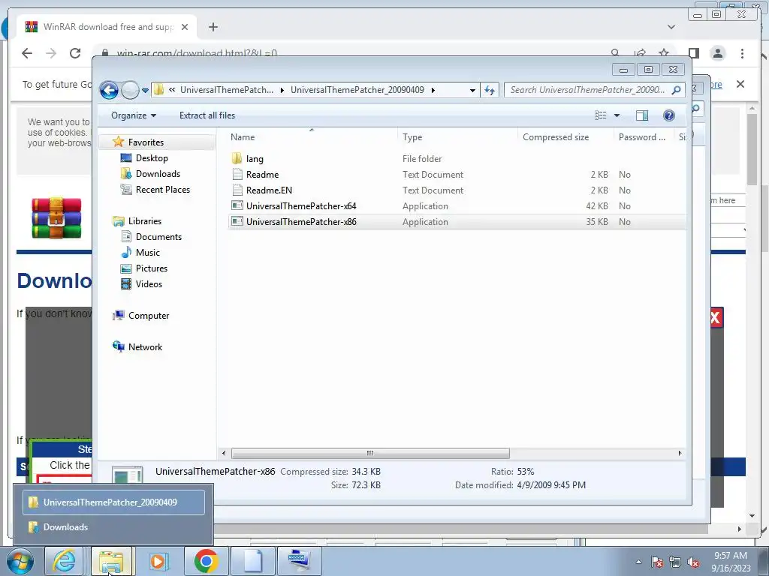The height and width of the screenshot is (576, 769).
Task: Click the Chrome taskbar icon
Action: point(206,561)
